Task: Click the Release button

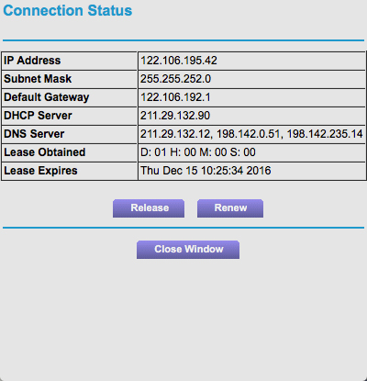Action: (149, 208)
